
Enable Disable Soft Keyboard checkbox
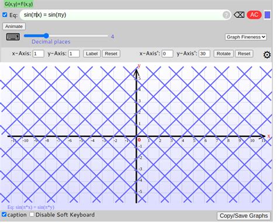pos(32,214)
